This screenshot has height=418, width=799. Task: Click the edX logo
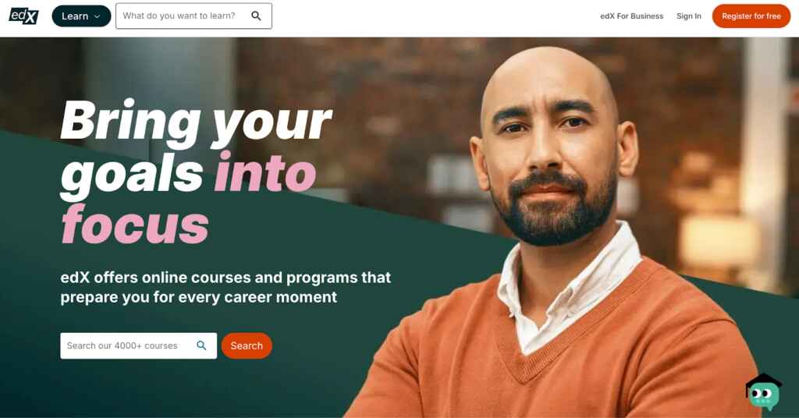tap(23, 16)
